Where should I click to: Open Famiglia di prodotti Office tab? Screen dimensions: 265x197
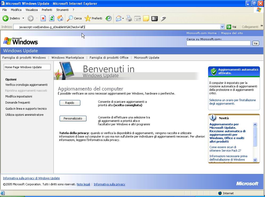coord(109,58)
